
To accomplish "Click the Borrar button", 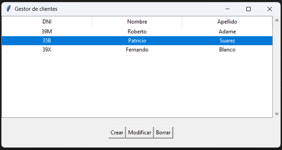I will [163, 133].
